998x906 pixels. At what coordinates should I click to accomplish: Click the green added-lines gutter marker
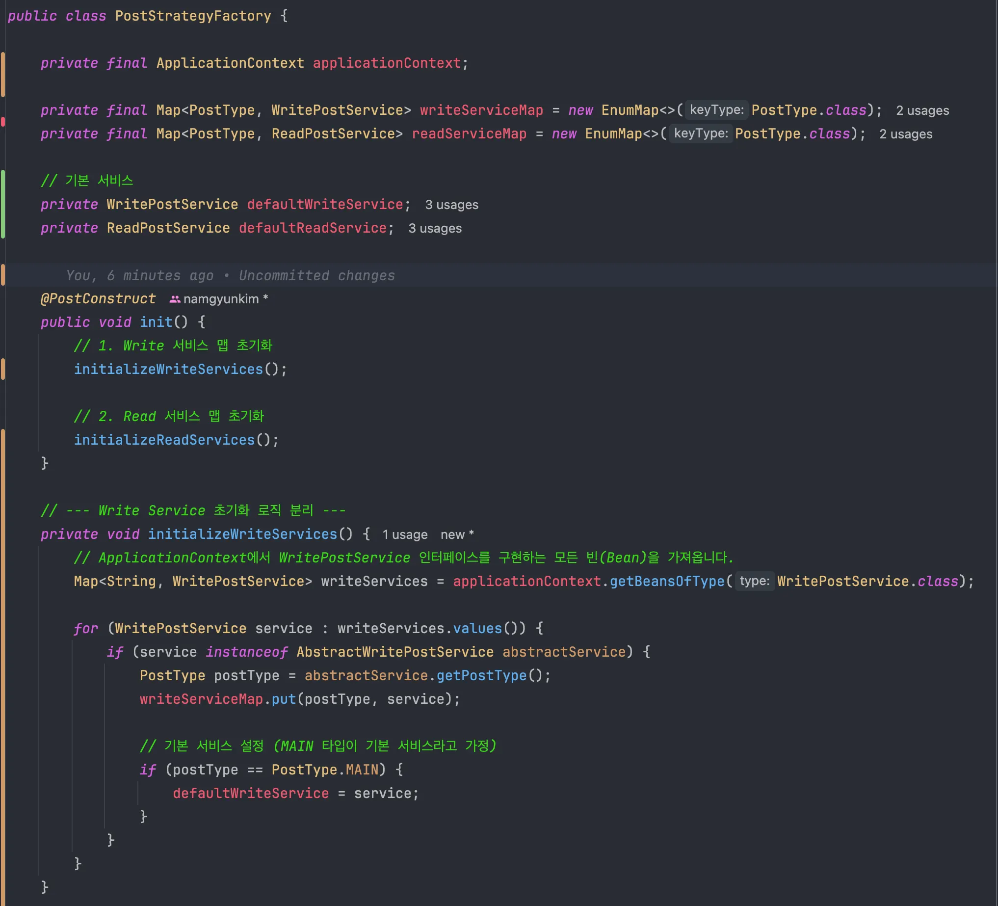(3, 204)
